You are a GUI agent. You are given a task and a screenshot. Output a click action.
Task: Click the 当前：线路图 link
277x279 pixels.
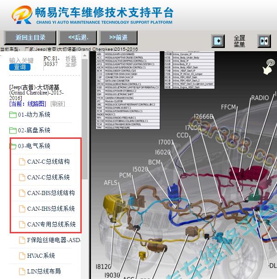(x=28, y=104)
